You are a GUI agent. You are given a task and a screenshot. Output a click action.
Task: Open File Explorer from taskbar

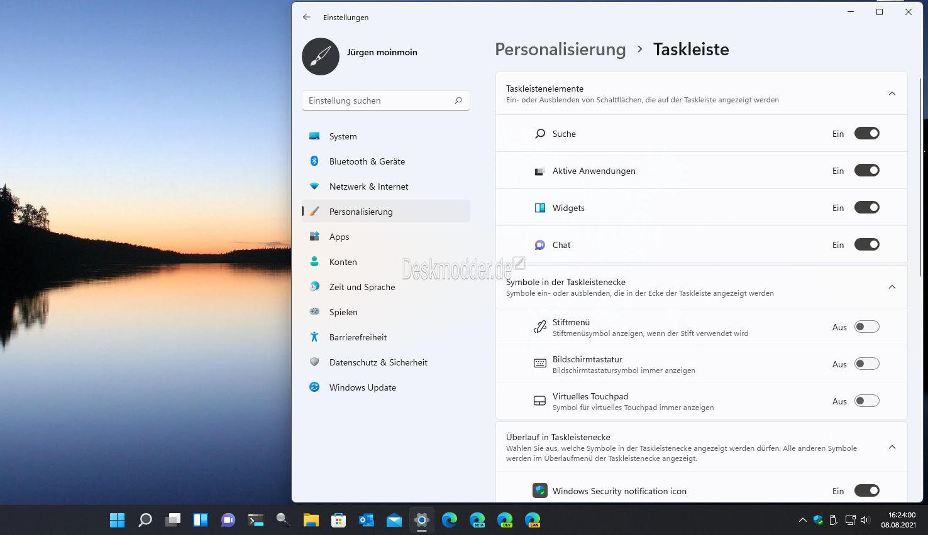pos(311,520)
